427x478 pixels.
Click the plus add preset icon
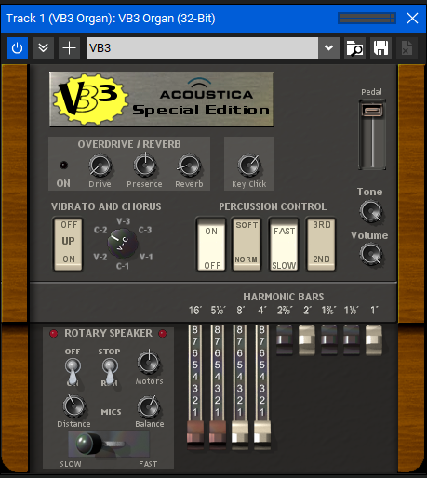pos(69,48)
